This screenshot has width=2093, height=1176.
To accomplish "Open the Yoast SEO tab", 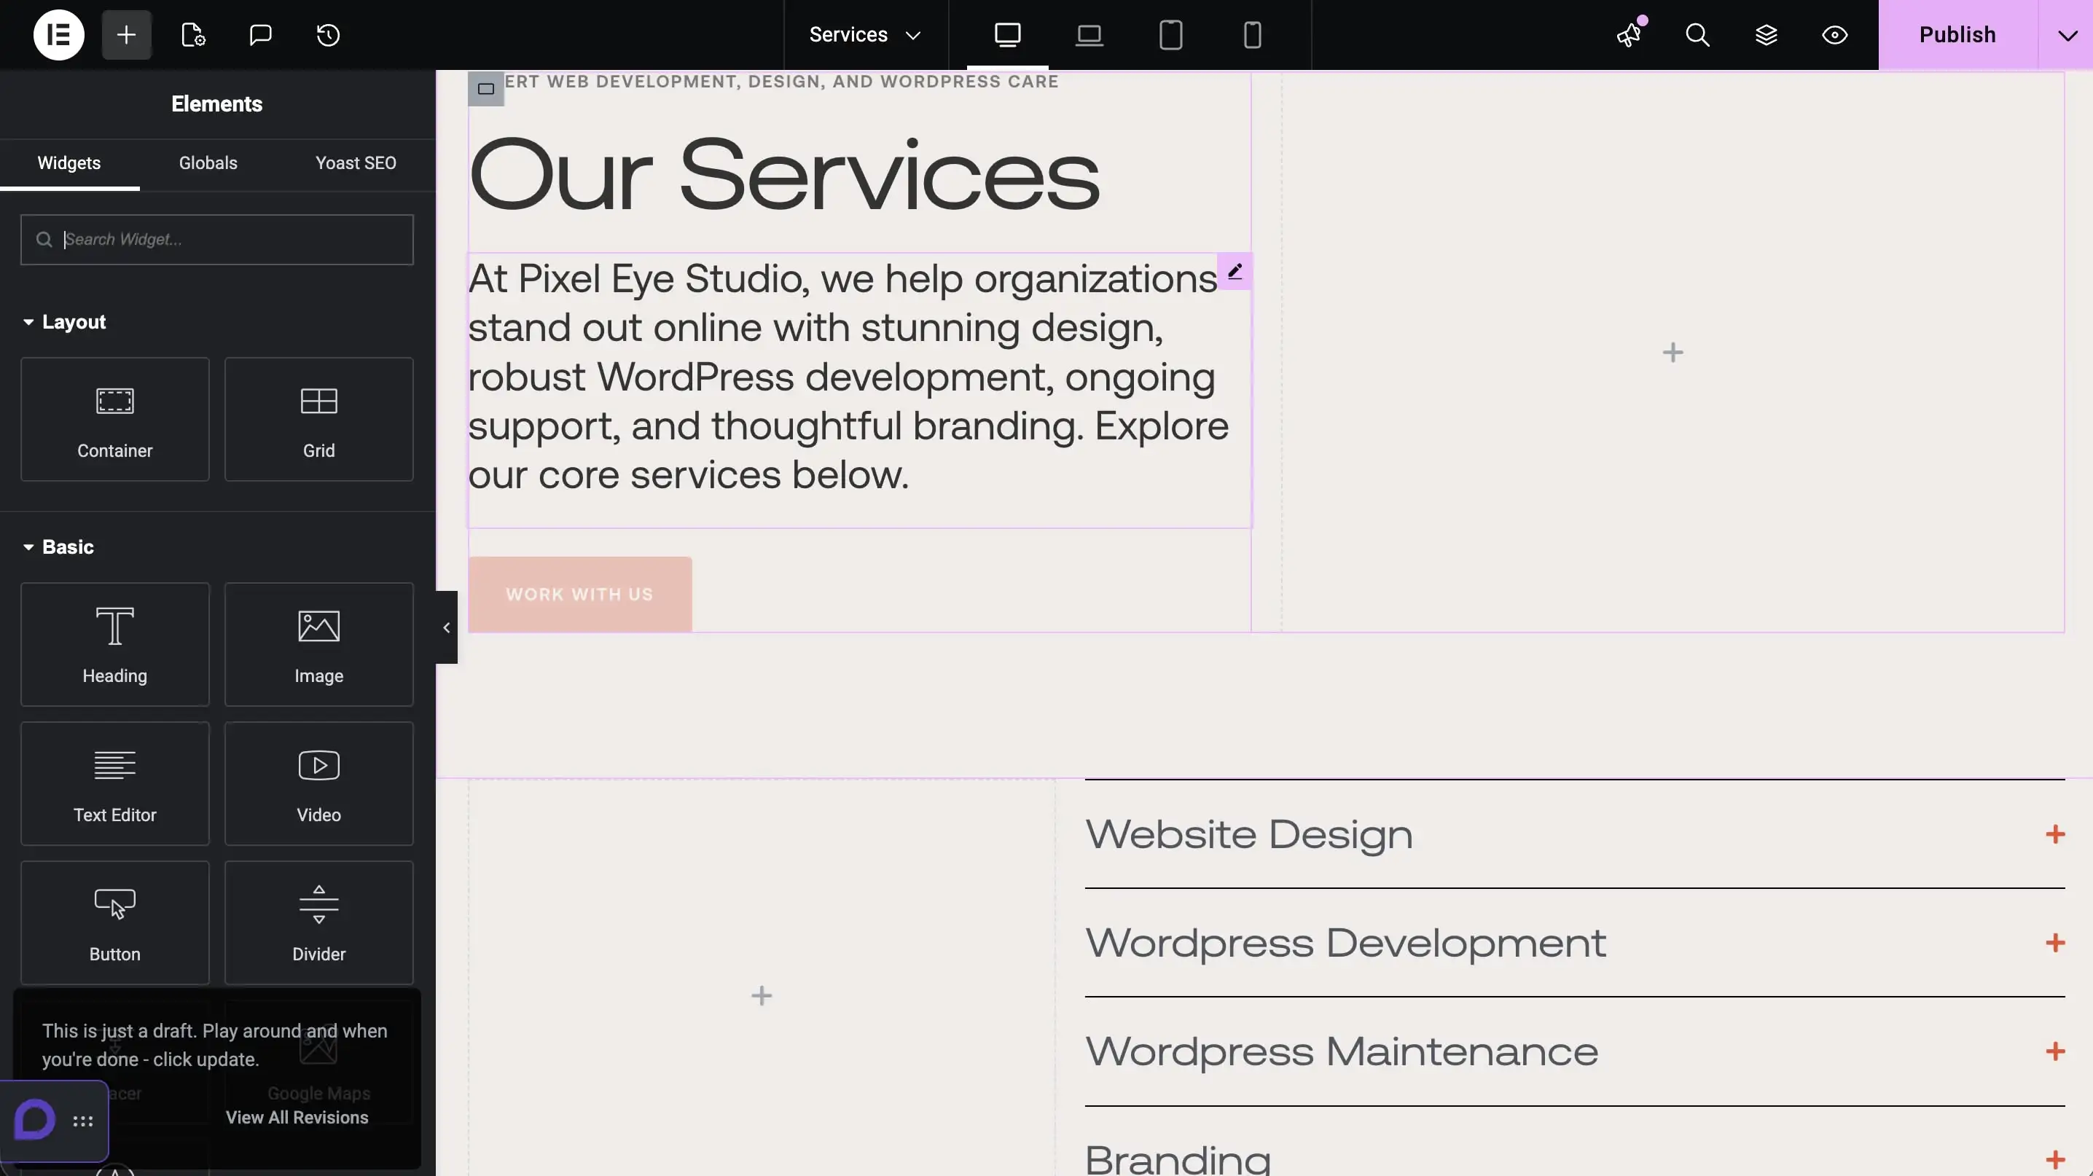I will tap(356, 163).
